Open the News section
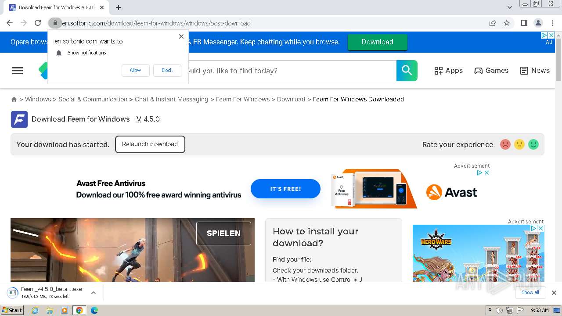This screenshot has height=316, width=562. click(x=535, y=71)
